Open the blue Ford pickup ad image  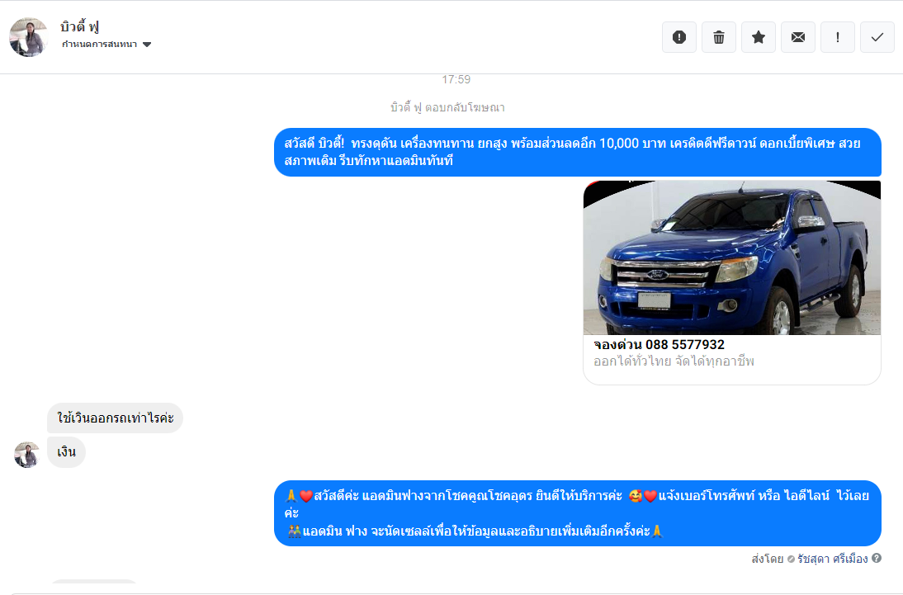pyautogui.click(x=732, y=257)
